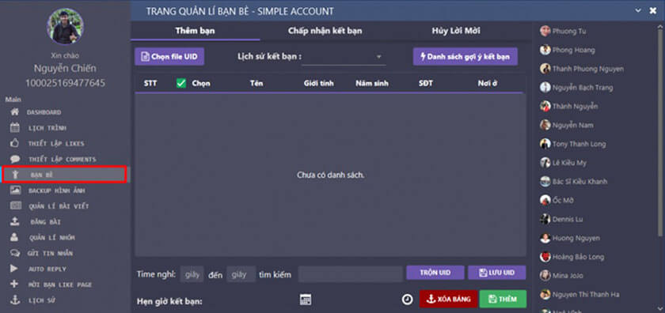Click Phuong Tu's avatar in friend list
The width and height of the screenshot is (665, 313).
click(545, 31)
